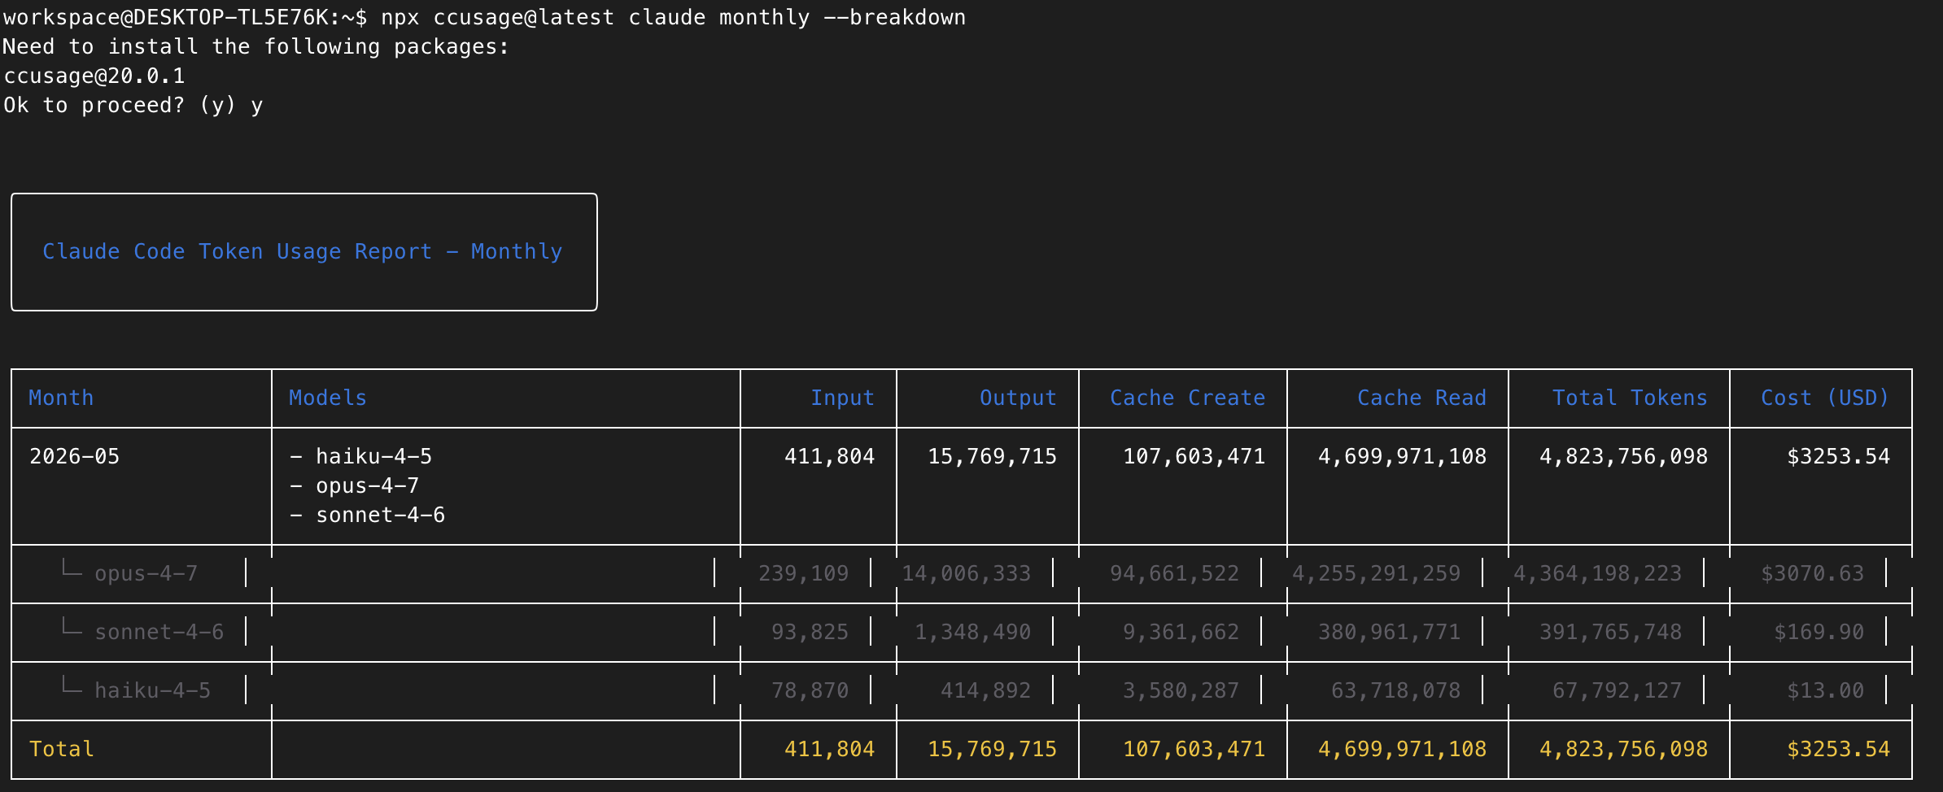Select the haiku cache create value "3,580,287"
The height and width of the screenshot is (792, 1943).
click(x=1181, y=690)
